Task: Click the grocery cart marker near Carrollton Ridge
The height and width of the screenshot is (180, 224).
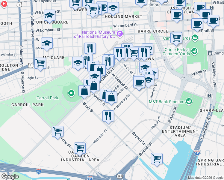Action: [x=40, y=64]
